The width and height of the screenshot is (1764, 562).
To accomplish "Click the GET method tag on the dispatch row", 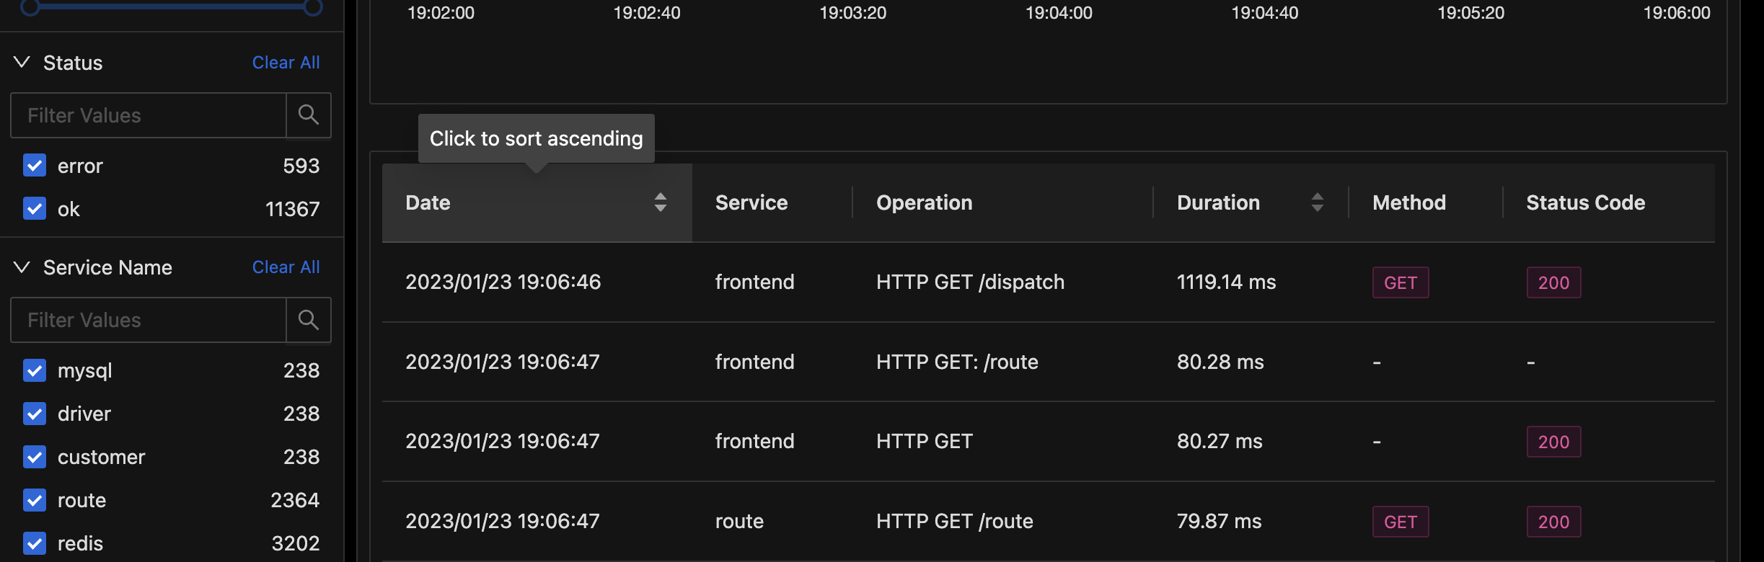I will point(1400,282).
